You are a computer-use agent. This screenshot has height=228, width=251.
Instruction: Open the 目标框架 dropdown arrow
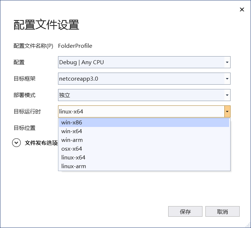[x=227, y=79]
